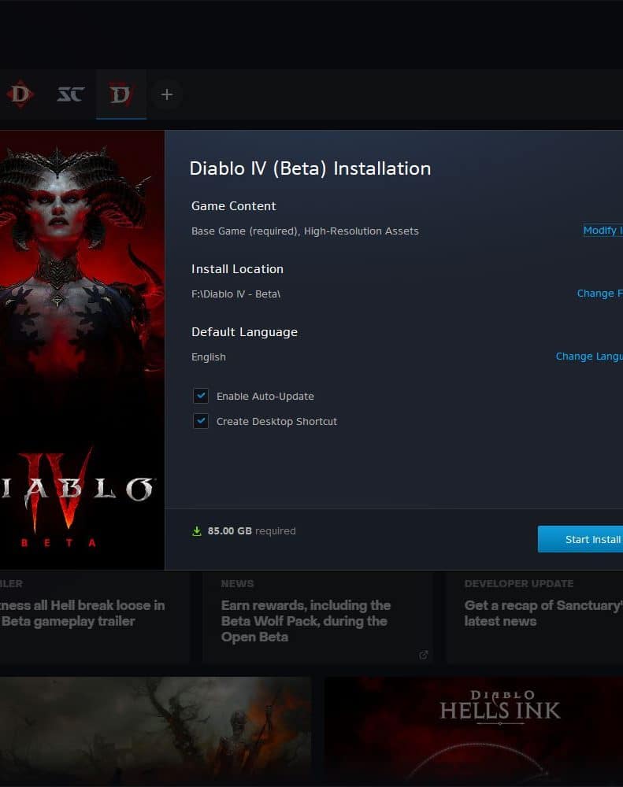623x787 pixels.
Task: Open the Diablo Hell's Ink banner
Action: pos(474,732)
